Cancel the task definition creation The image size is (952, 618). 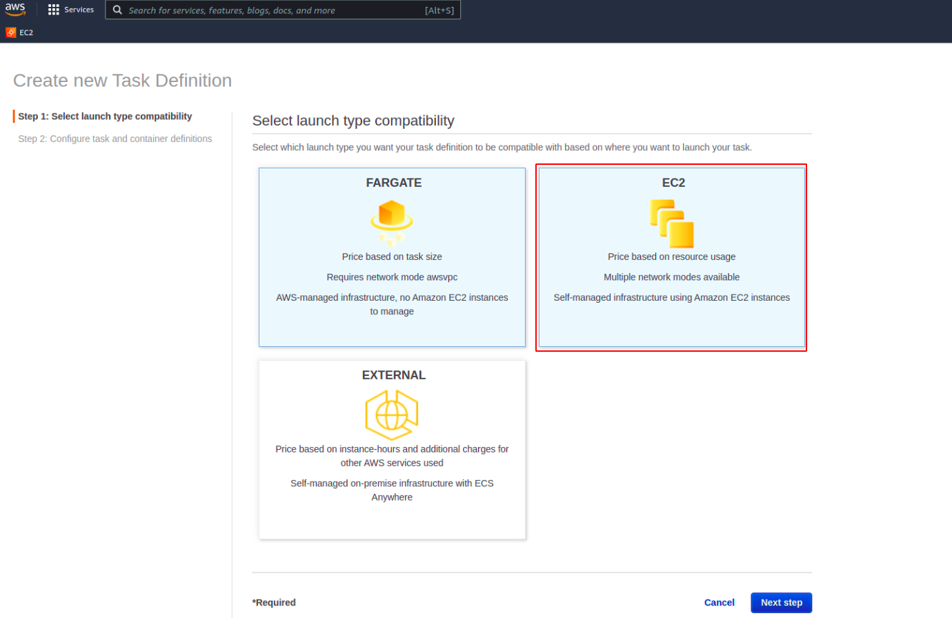pyautogui.click(x=719, y=602)
